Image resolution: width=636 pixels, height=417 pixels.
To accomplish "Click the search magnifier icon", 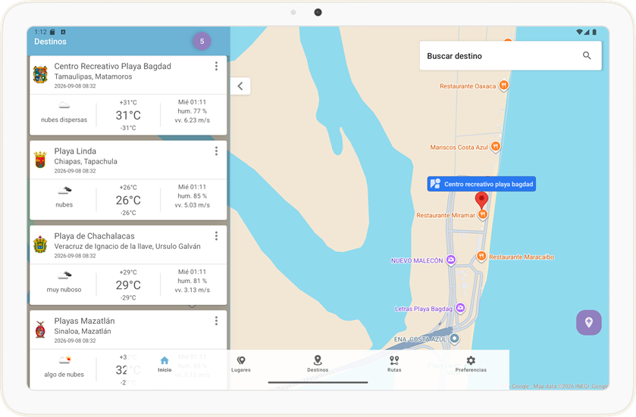I will coord(587,56).
